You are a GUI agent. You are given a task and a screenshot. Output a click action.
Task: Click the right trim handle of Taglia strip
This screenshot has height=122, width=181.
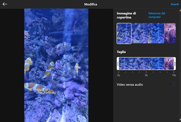[x=175, y=64]
